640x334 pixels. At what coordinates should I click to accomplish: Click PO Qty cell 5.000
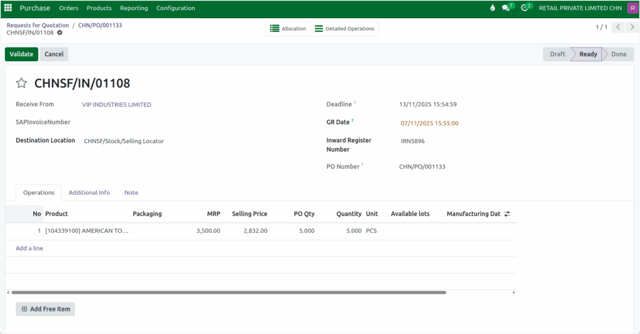(x=306, y=231)
